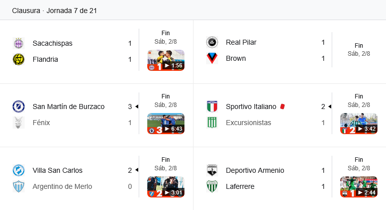Screen dimensions: 386x210
Task: Click the Sacachispas team crest
Action: coord(19,43)
